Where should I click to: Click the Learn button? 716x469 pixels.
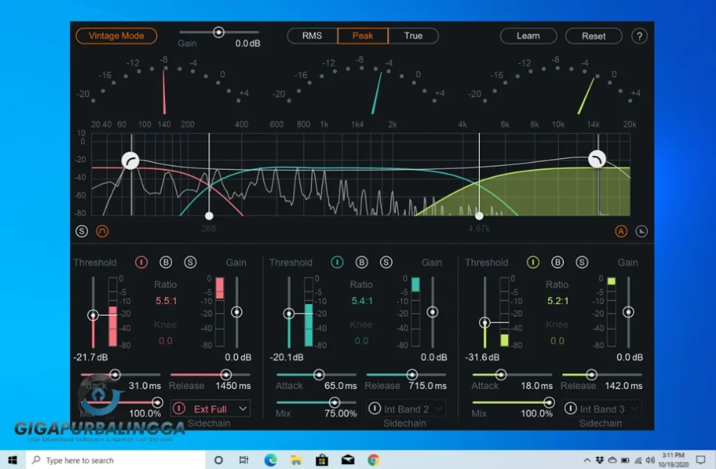pyautogui.click(x=528, y=36)
